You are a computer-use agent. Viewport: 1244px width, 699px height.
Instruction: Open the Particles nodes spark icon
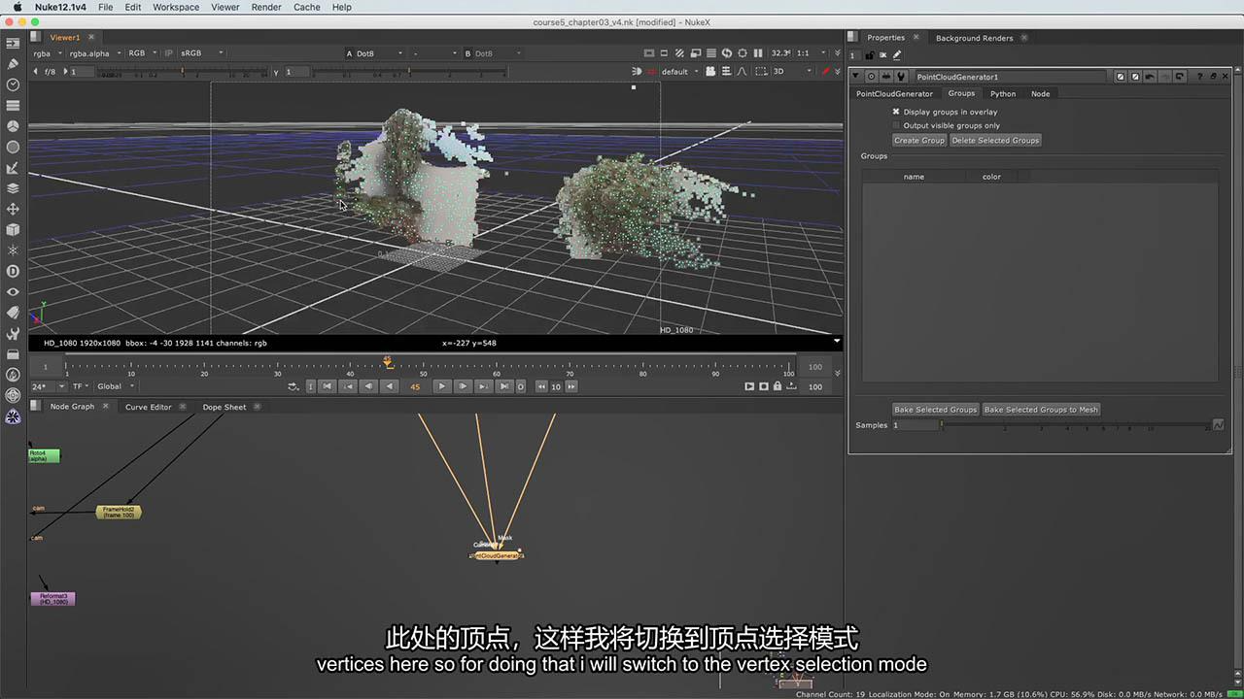(x=13, y=250)
